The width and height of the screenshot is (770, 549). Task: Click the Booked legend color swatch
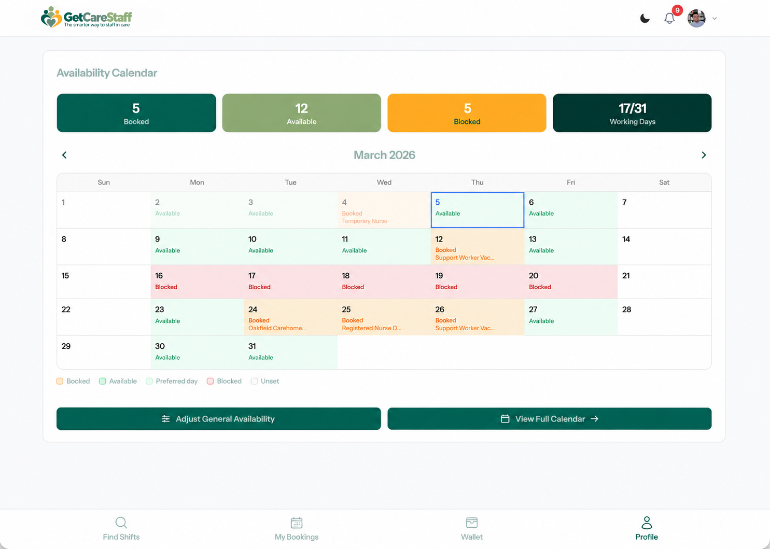point(60,381)
